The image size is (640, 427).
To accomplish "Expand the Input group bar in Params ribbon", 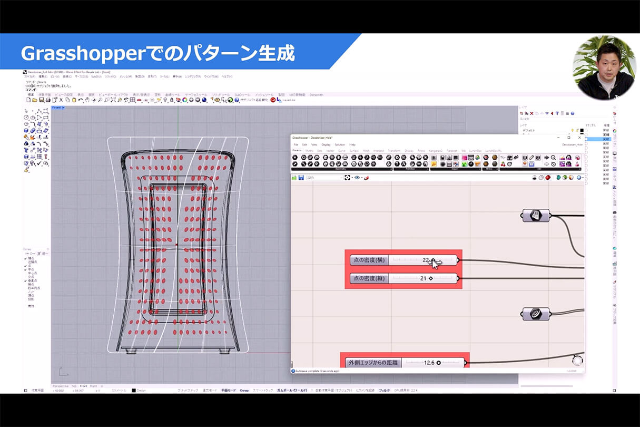I will [x=456, y=169].
